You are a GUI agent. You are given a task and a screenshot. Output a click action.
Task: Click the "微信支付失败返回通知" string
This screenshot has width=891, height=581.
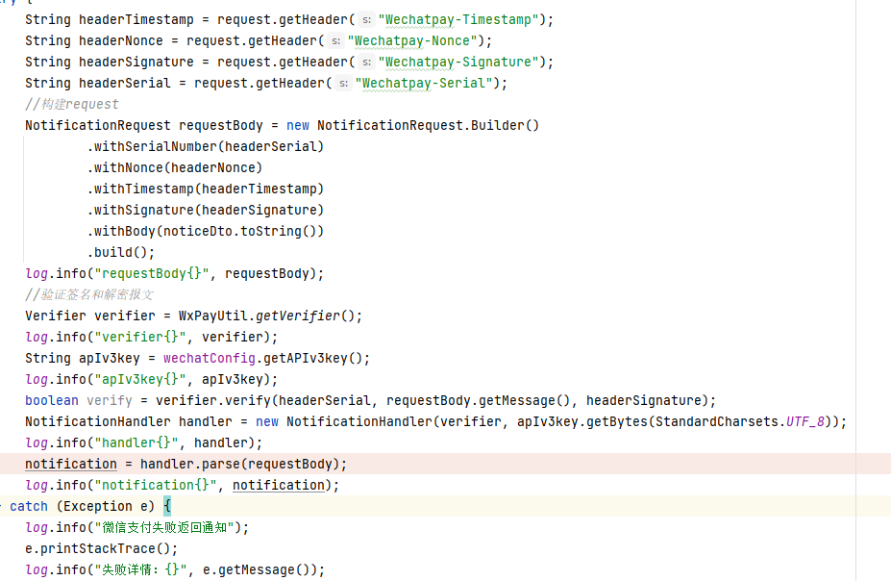164,527
